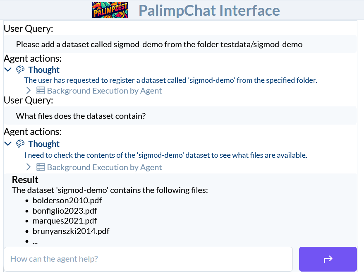Select the first Thought heading label

click(44, 70)
